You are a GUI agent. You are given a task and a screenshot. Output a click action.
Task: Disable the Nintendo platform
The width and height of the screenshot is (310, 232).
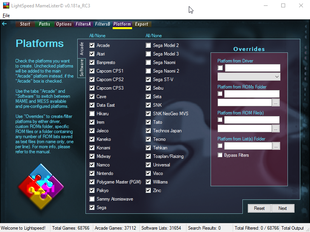point(92,173)
